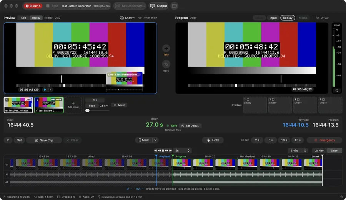Kill the last 10 s
The image size is (346, 200).
pyautogui.click(x=284, y=140)
